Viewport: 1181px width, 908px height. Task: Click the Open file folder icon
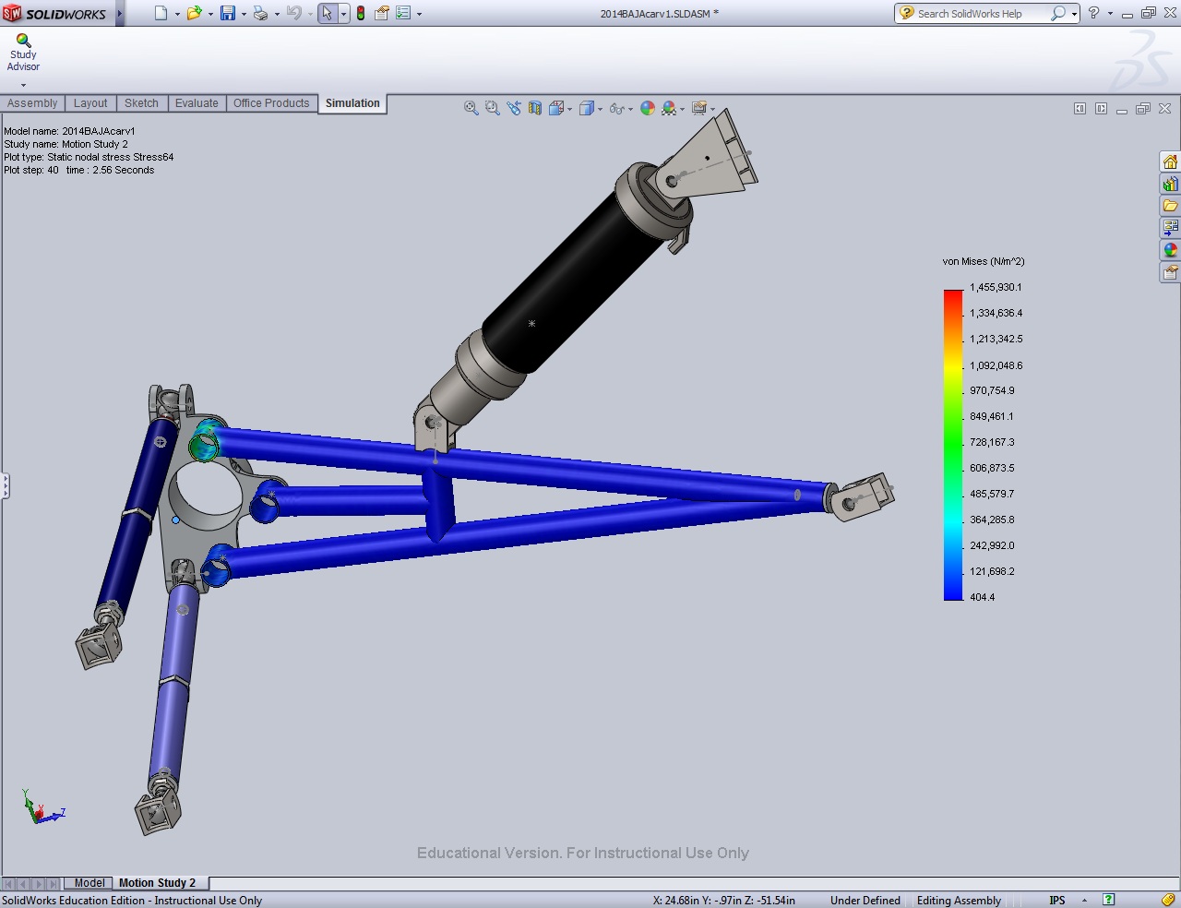click(x=194, y=13)
